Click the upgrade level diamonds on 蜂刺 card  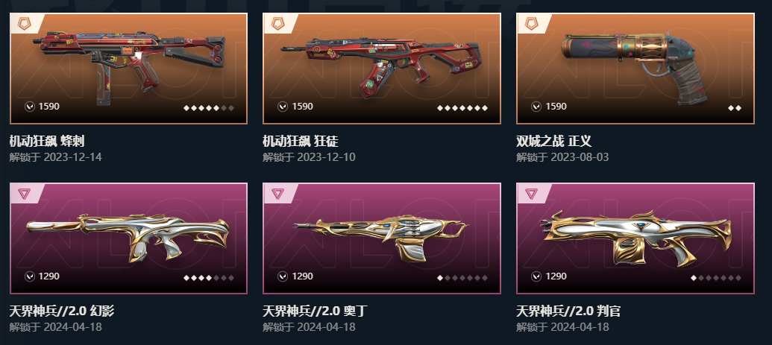click(x=209, y=108)
